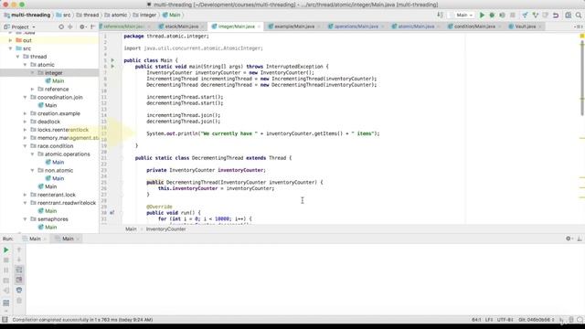The image size is (585, 329).
Task: Click the Commit changes VCS icon
Action: 536,16
